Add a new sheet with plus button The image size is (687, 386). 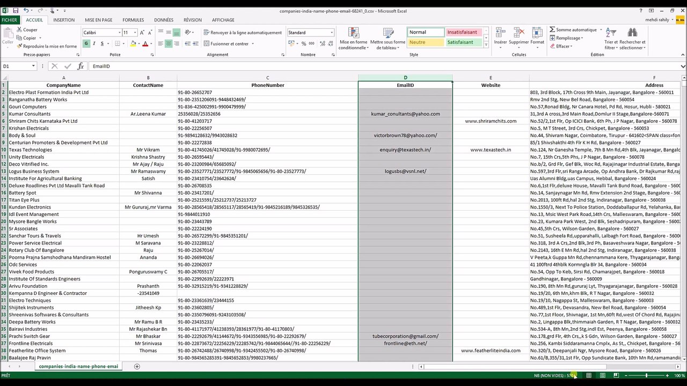pos(137,366)
